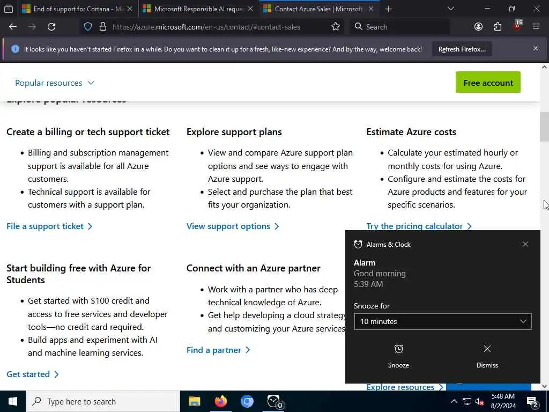Image resolution: width=549 pixels, height=412 pixels.
Task: Open the Firefox account icon
Action: 478,27
